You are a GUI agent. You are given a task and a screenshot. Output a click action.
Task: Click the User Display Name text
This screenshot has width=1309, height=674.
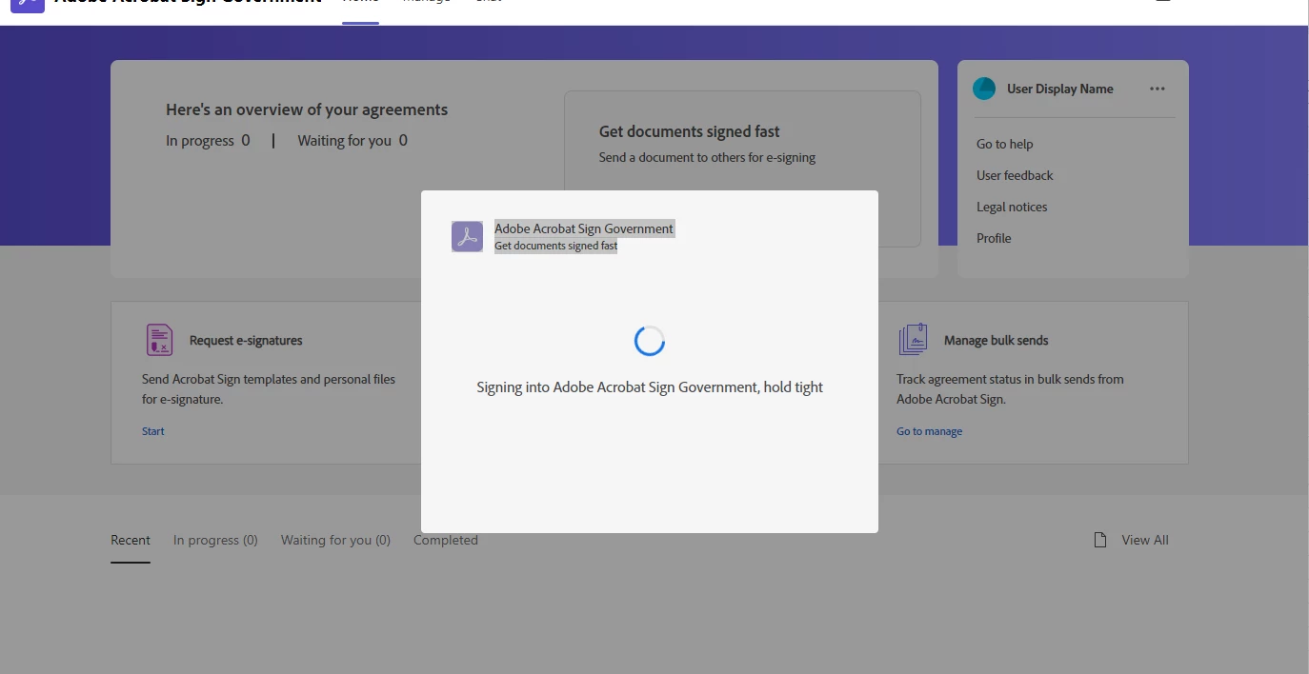point(1060,89)
